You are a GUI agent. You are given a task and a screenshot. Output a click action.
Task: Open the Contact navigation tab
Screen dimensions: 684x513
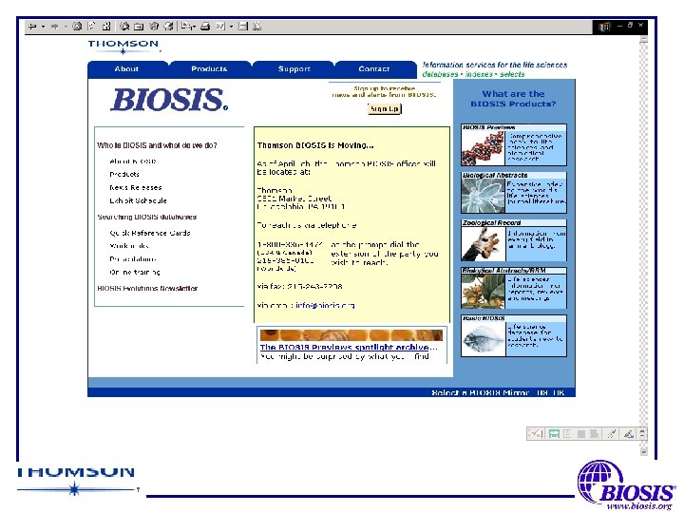[x=374, y=69]
